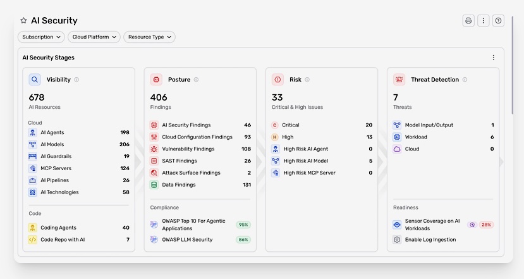Viewport: 524px width, 279px height.
Task: Click the Visibility magnifier icon
Action: tap(35, 80)
